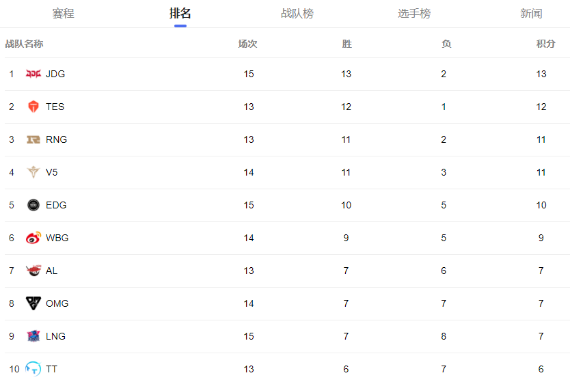This screenshot has width=570, height=384.
Task: Open the 新闻 tab
Action: pyautogui.click(x=531, y=14)
